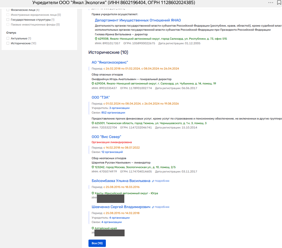This screenshot has height=248, width=282.
Task: Open address 629004 Салехард, ул. Чубынина
Action: point(156,83)
